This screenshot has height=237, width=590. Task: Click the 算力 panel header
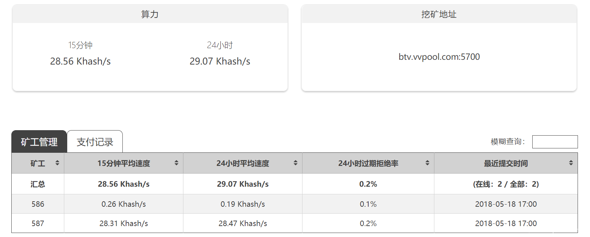point(150,14)
